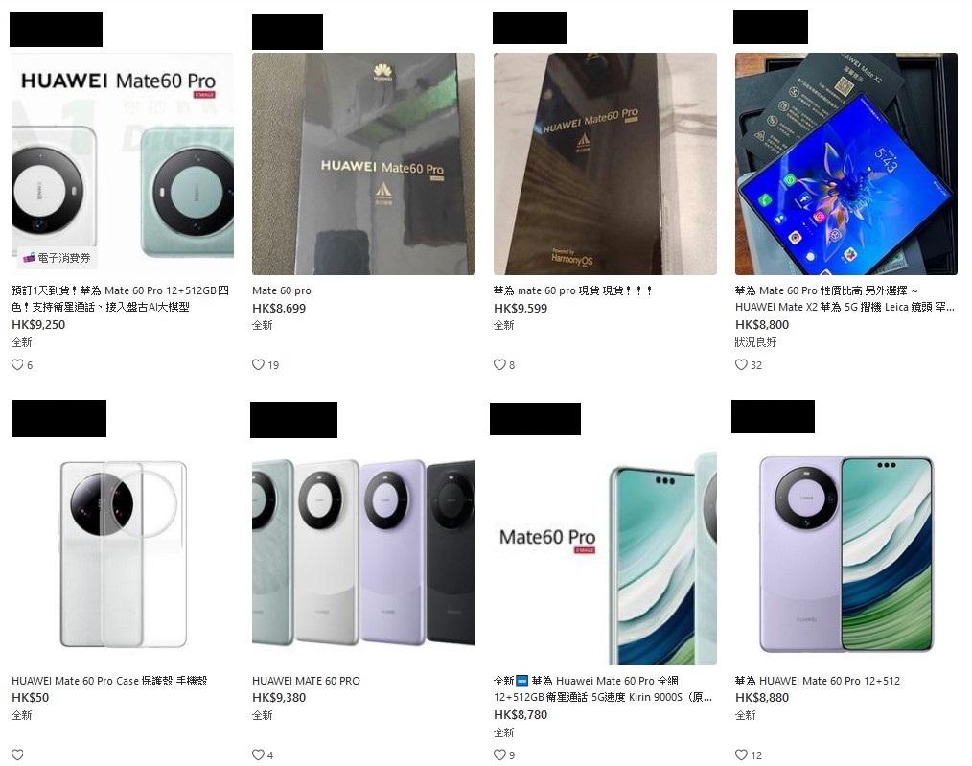The width and height of the screenshot is (972, 766).
Task: Open 'HUAWEI Mate 60 Pro Case 保護殼' title
Action: click(109, 681)
